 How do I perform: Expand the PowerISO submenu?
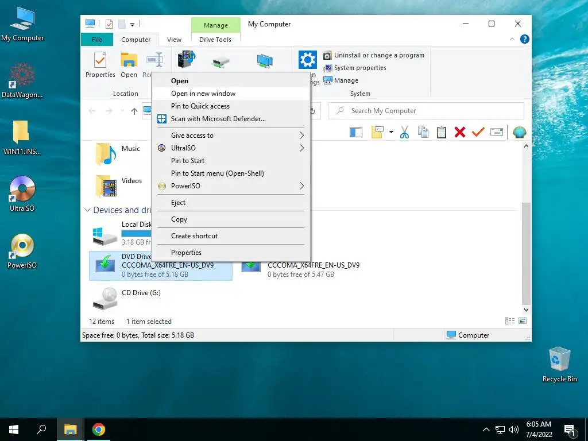click(231, 186)
